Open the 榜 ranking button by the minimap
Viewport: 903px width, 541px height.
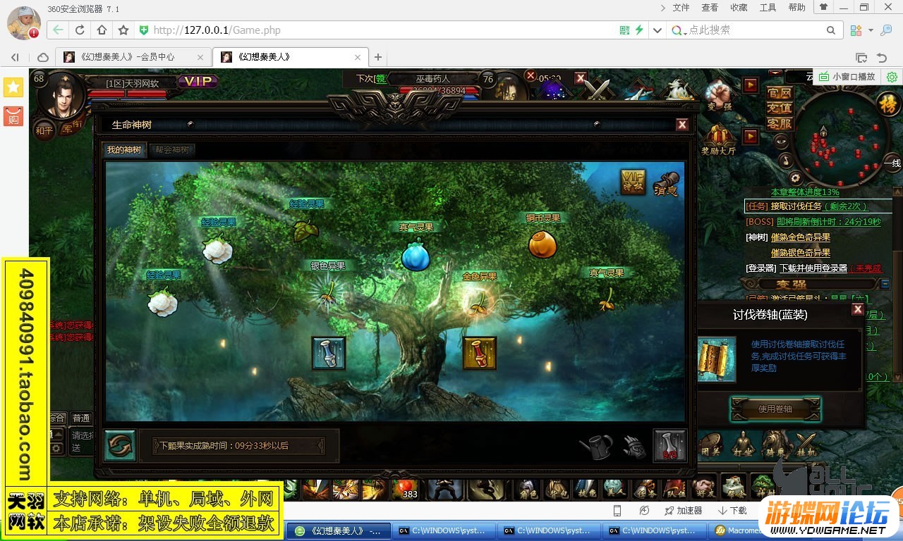tap(888, 105)
